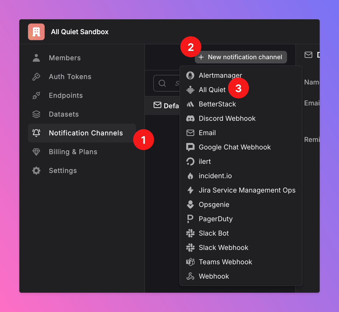Click the Auth Tokens key icon

pyautogui.click(x=36, y=77)
